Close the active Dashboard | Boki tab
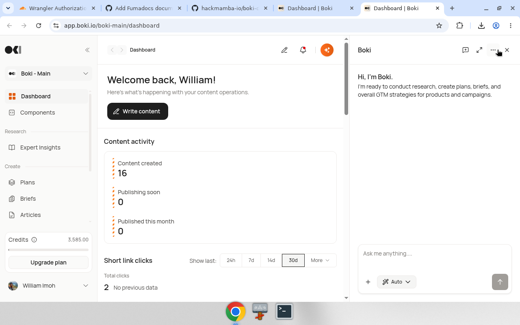This screenshot has width=520, height=325. click(x=438, y=8)
